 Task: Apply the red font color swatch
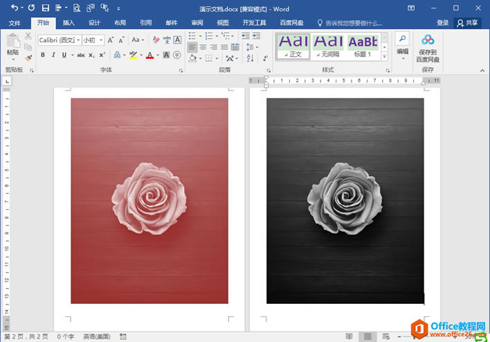tap(149, 55)
